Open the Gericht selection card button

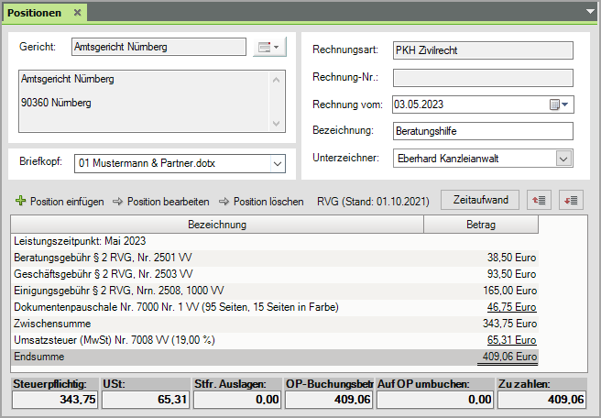coord(269,47)
